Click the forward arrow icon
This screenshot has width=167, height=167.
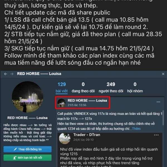pyautogui.click(x=12, y=74)
